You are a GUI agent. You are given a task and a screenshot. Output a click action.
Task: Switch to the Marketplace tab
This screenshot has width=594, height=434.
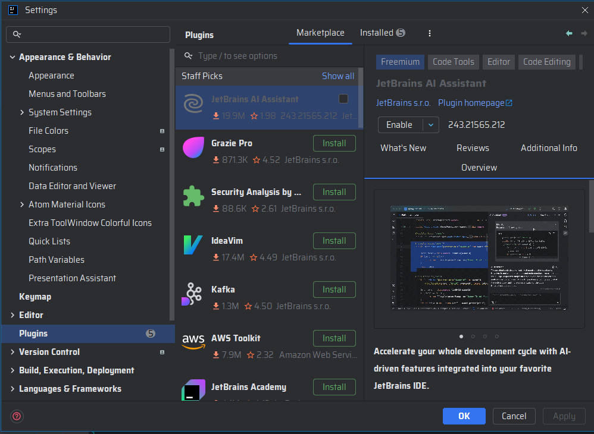[x=320, y=33]
